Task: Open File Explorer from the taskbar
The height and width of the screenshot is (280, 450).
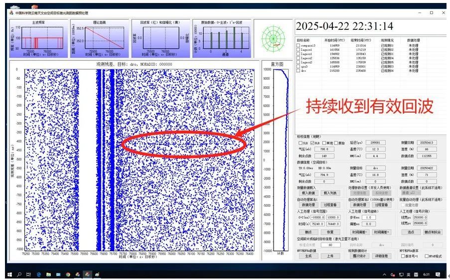Action: pos(48,275)
